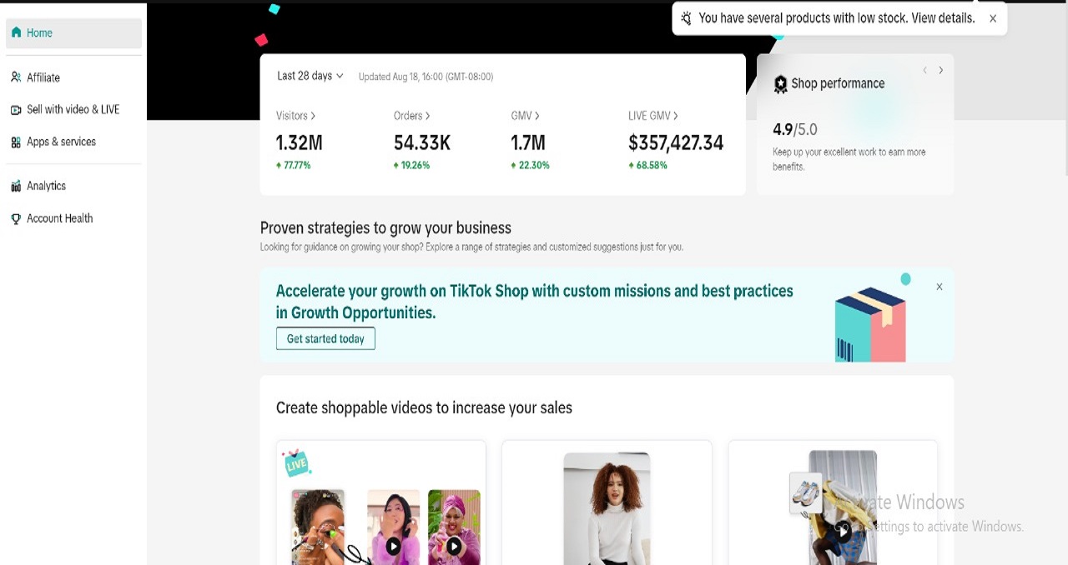The width and height of the screenshot is (1068, 565).
Task: Expand the Visitors metric details
Action: 296,116
